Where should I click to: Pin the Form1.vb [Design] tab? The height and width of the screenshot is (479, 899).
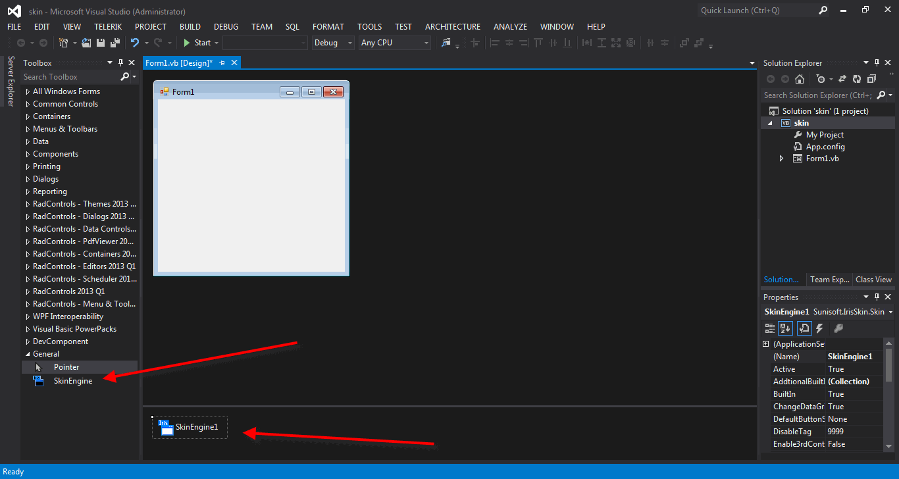[222, 63]
